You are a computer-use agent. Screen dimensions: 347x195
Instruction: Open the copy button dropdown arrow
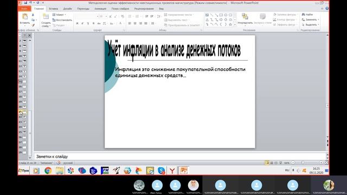click(x=36, y=20)
